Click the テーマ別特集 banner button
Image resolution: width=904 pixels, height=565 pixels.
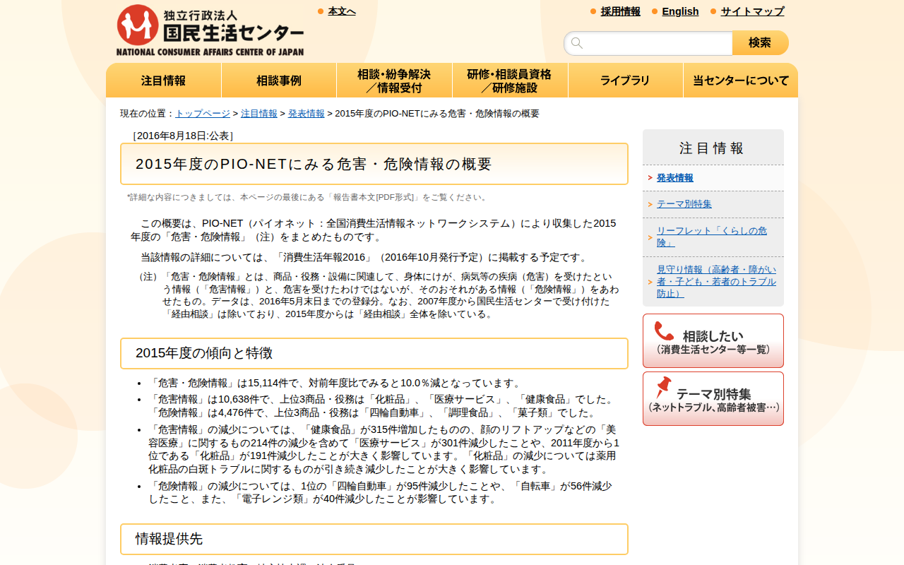[713, 398]
